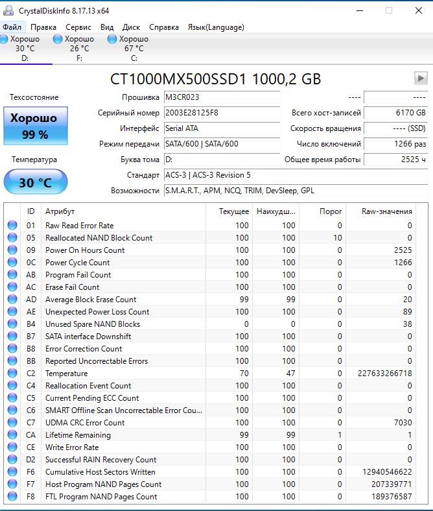The width and height of the screenshot is (433, 511).
Task: Click the drive model title CT1000MX500SSD1 1000,2 GB
Action: tap(215, 79)
